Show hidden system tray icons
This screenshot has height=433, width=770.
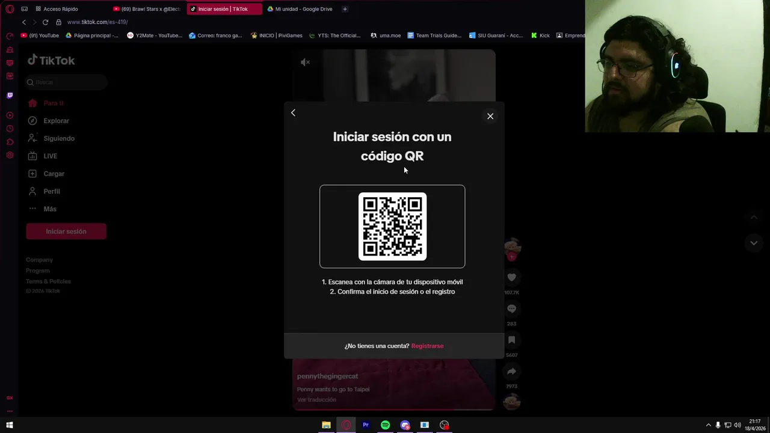pos(708,425)
